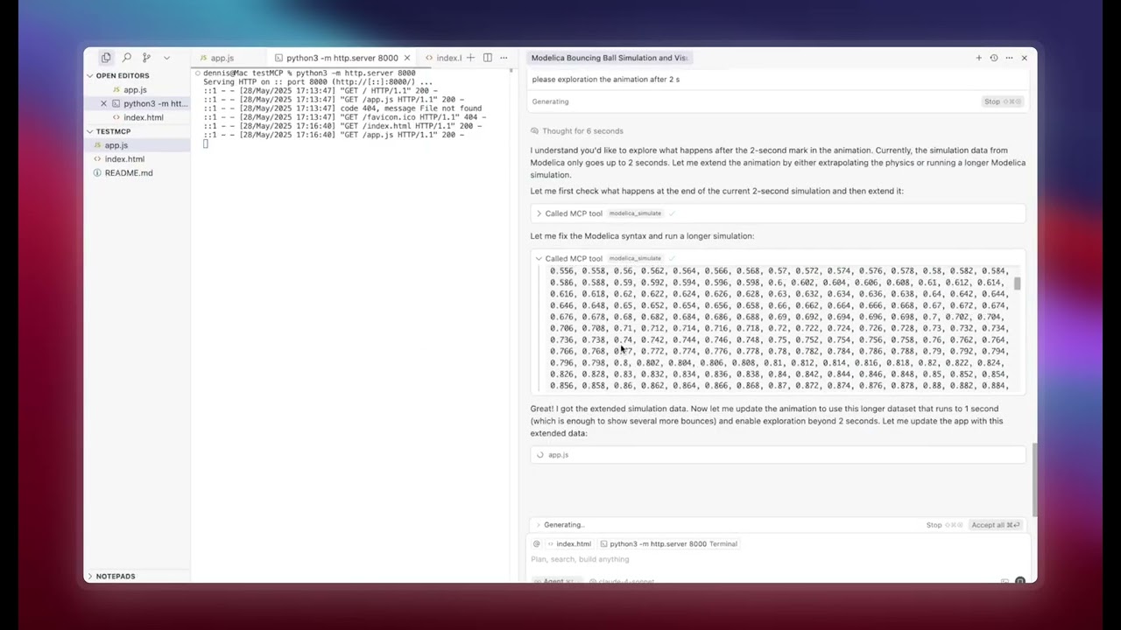The image size is (1121, 630).
Task: Open the Source Control view icon
Action: [x=146, y=58]
